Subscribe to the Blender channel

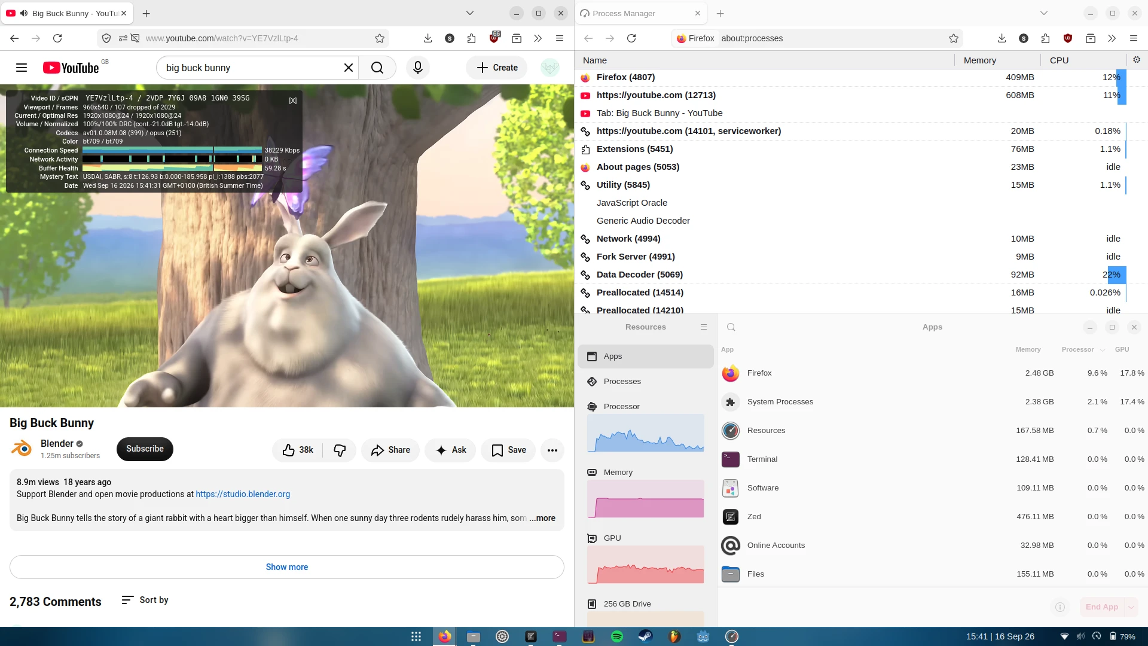point(145,449)
